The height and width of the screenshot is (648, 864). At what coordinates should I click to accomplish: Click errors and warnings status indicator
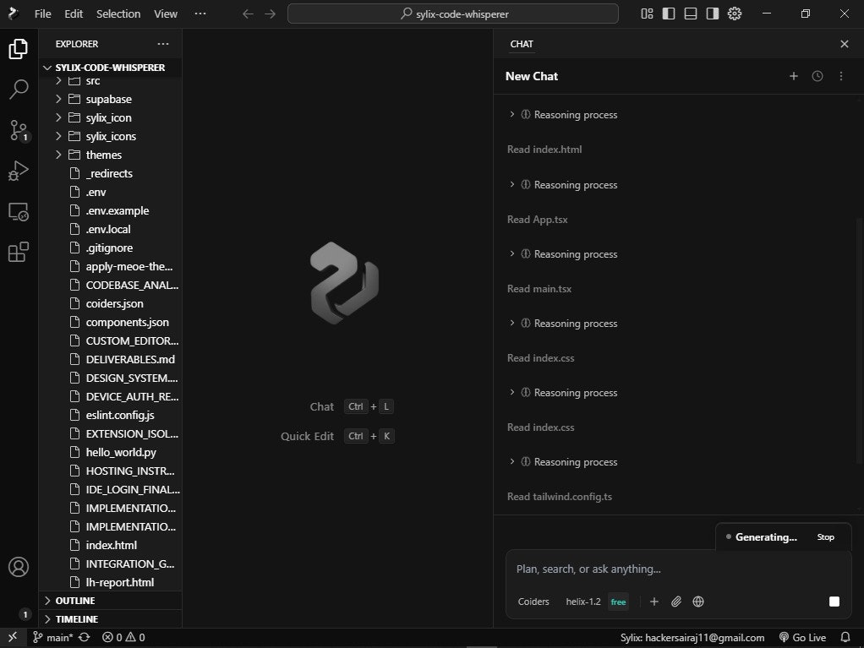[x=123, y=638]
